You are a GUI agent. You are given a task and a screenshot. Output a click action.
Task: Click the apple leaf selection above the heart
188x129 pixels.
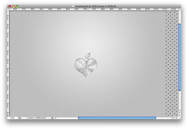tap(88, 56)
